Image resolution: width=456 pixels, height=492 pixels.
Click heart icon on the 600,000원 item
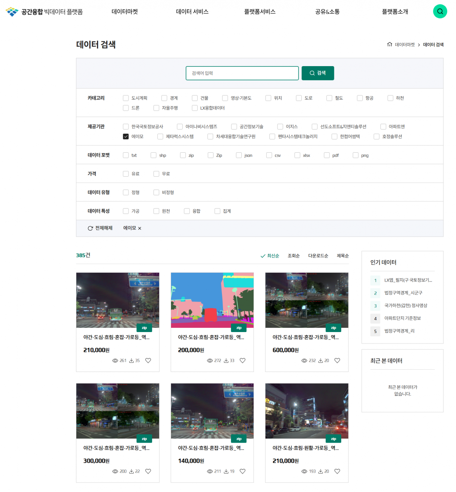pyautogui.click(x=337, y=361)
